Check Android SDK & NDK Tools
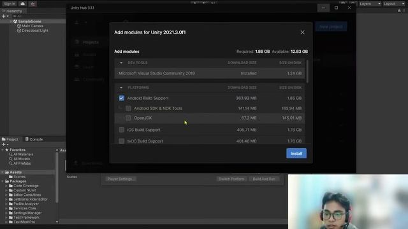This screenshot has width=408, height=229. tap(128, 108)
